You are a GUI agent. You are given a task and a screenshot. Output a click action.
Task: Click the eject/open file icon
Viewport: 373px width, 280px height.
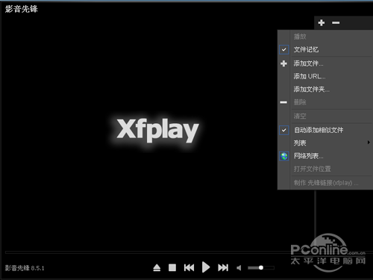157,268
